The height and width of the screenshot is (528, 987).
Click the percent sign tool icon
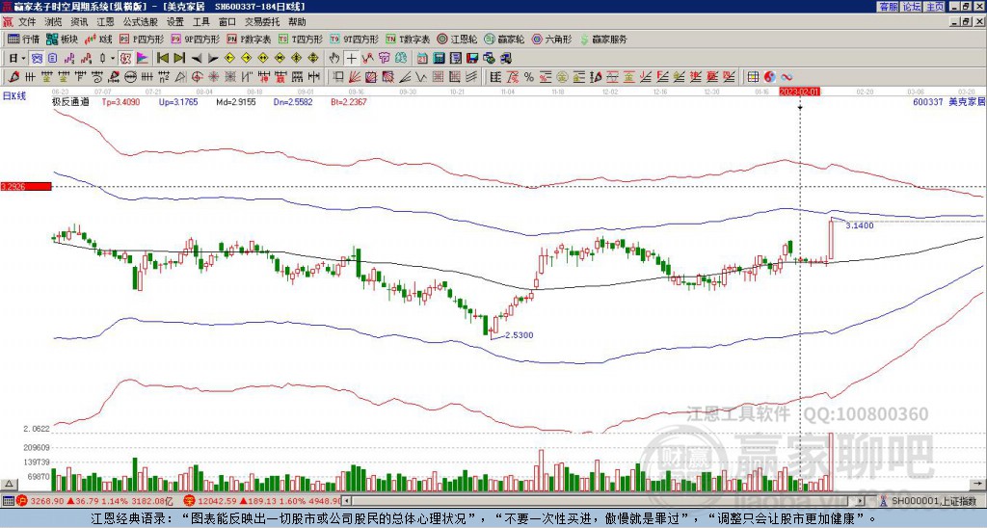529,77
